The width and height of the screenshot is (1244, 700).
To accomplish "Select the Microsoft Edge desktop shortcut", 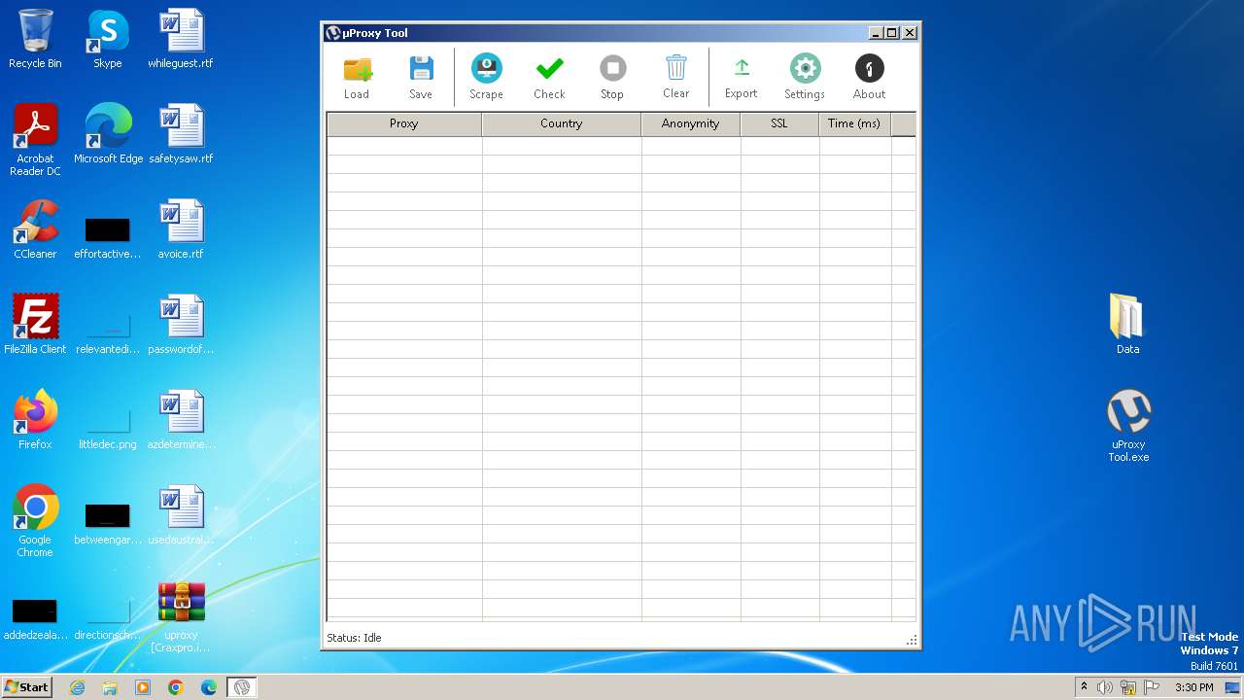I will [108, 134].
